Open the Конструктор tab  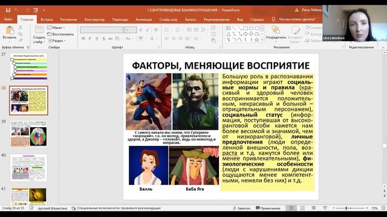[94, 19]
